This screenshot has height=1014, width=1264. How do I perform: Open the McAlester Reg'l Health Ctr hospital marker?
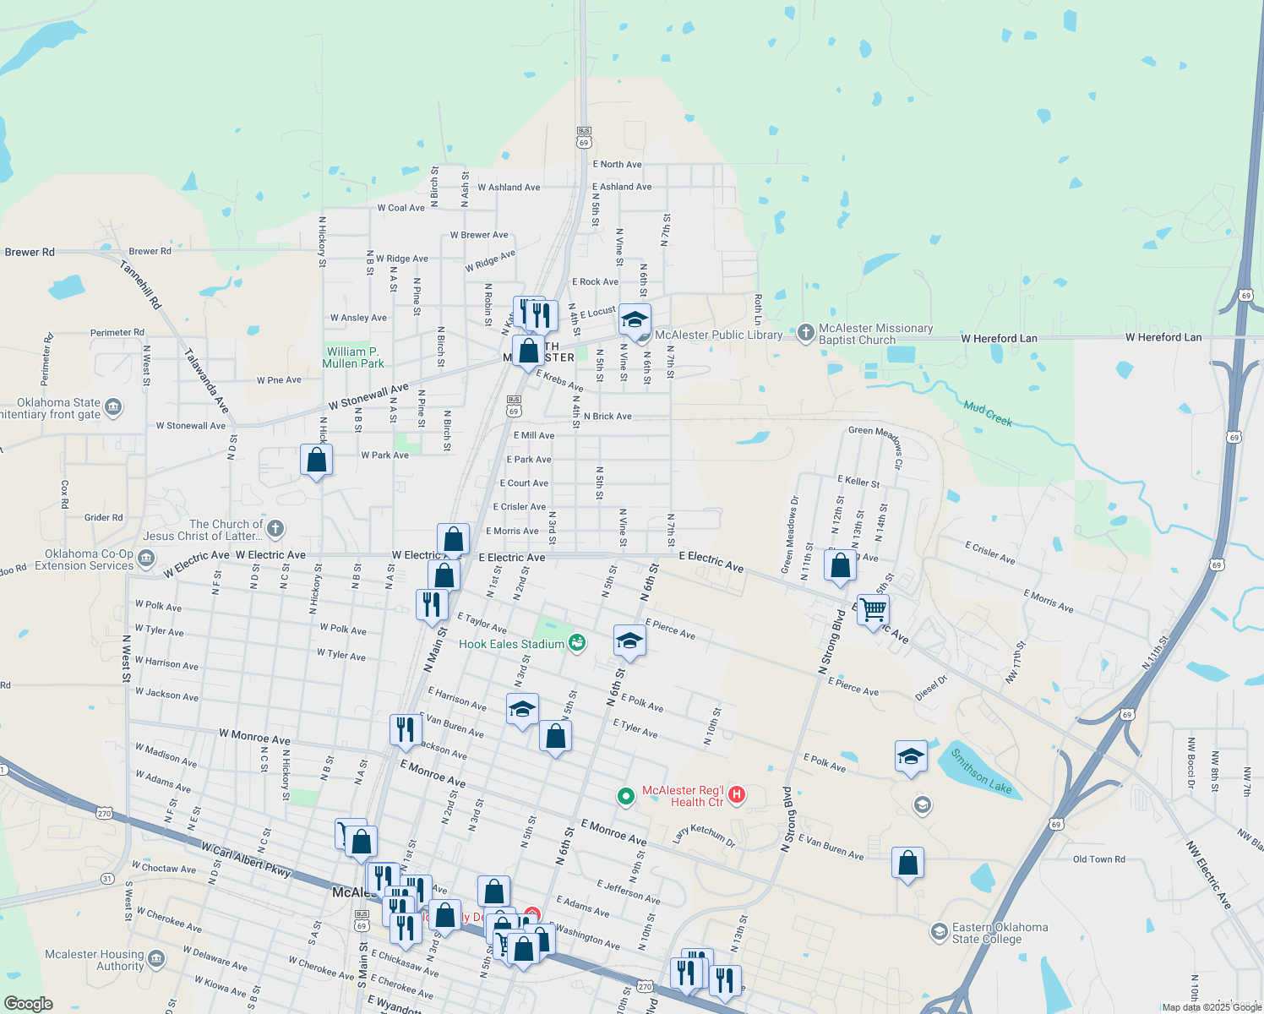click(736, 794)
